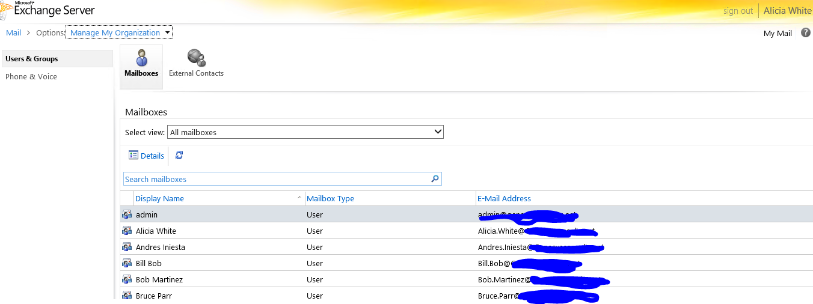813x304 pixels.
Task: Sort by the Display Name column
Action: click(x=160, y=199)
